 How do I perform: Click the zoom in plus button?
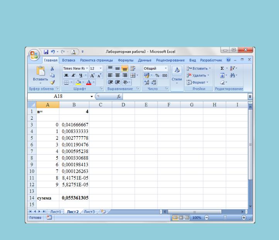(244, 218)
